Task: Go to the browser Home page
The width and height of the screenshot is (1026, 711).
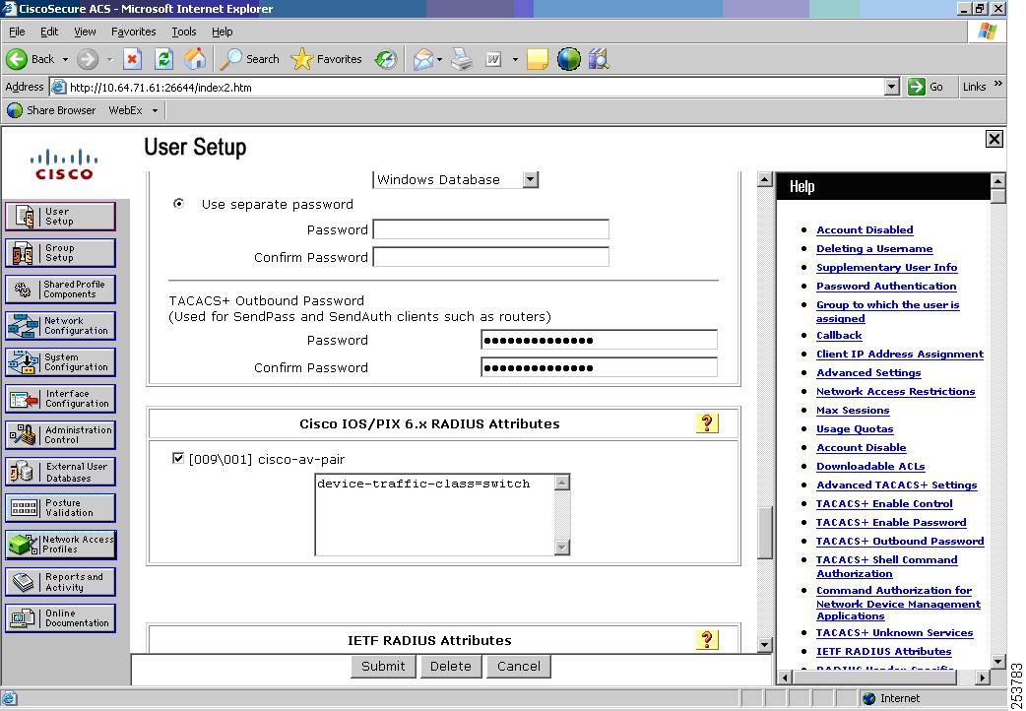Action: point(194,59)
